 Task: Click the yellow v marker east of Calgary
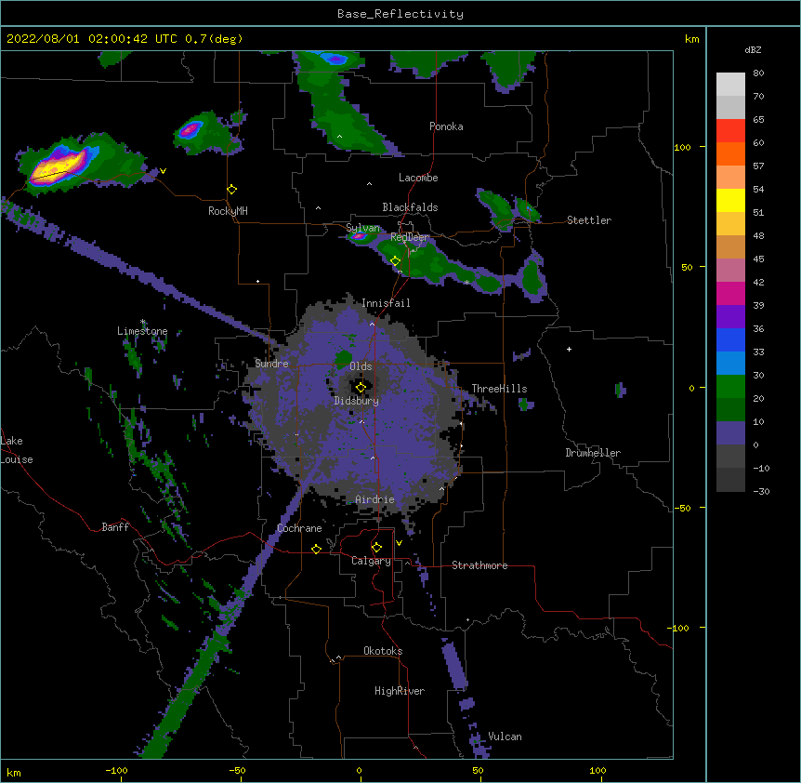coord(399,543)
